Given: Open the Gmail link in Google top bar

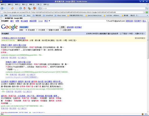Looking at the screenshot, I should (40, 21).
